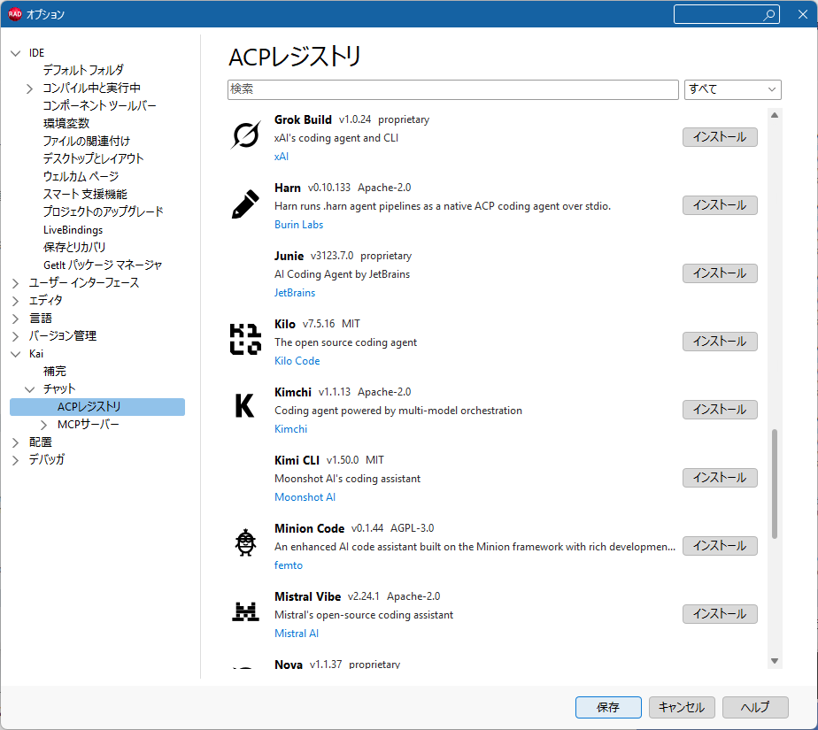Image resolution: width=818 pixels, height=730 pixels.
Task: Select 補完 under Kai
Action: 55,372
